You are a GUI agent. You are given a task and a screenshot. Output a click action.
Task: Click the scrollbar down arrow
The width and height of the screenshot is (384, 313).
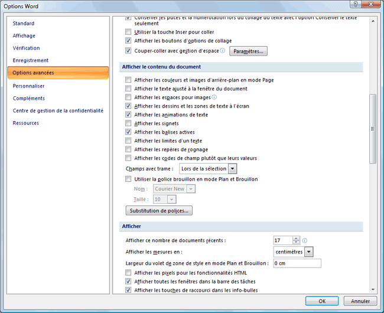coord(372,289)
